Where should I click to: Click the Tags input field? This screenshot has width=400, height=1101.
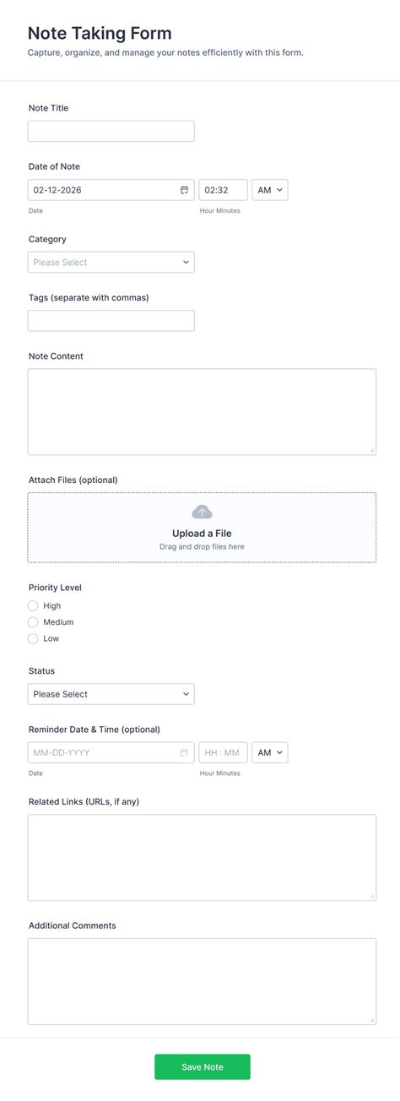tap(111, 320)
